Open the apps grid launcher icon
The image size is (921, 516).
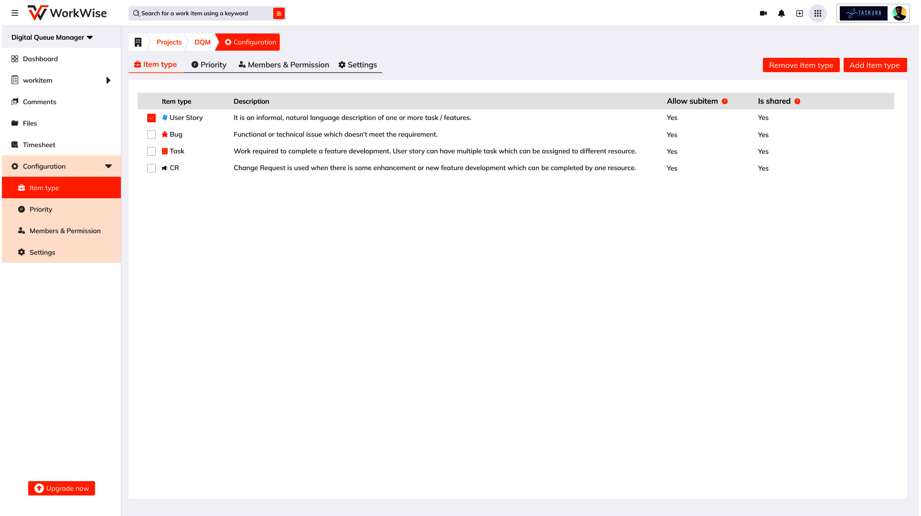(818, 13)
